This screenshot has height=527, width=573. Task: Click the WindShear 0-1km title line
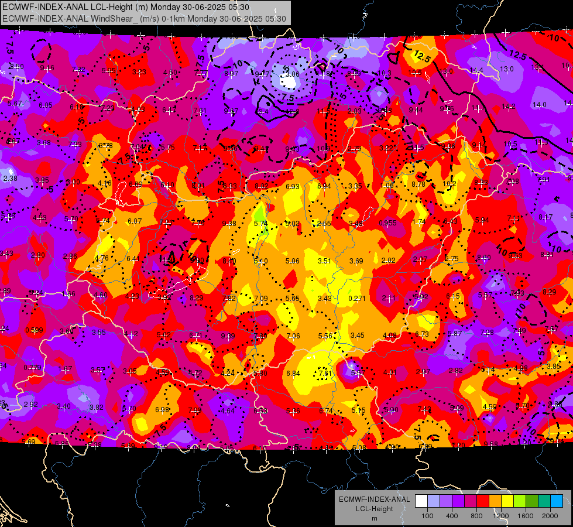[144, 19]
